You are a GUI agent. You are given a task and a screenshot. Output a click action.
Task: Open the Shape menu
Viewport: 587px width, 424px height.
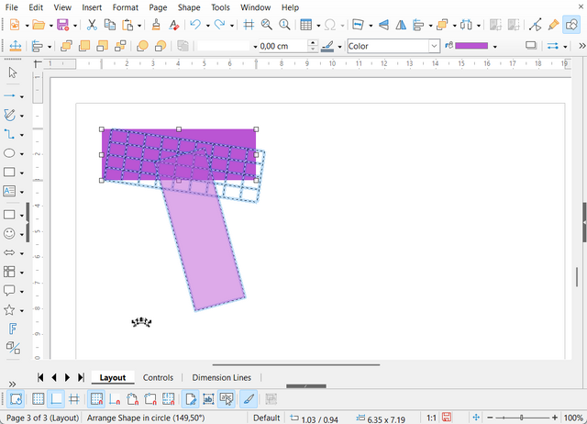click(x=189, y=7)
